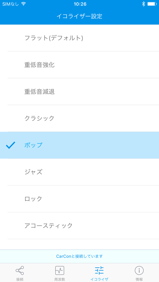
Task: Tap the CarConと接続しています status banner
Action: (79, 256)
